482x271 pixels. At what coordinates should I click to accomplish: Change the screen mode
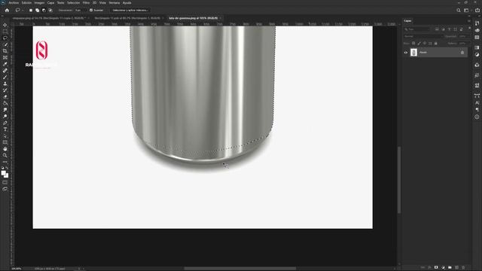pyautogui.click(x=5, y=189)
